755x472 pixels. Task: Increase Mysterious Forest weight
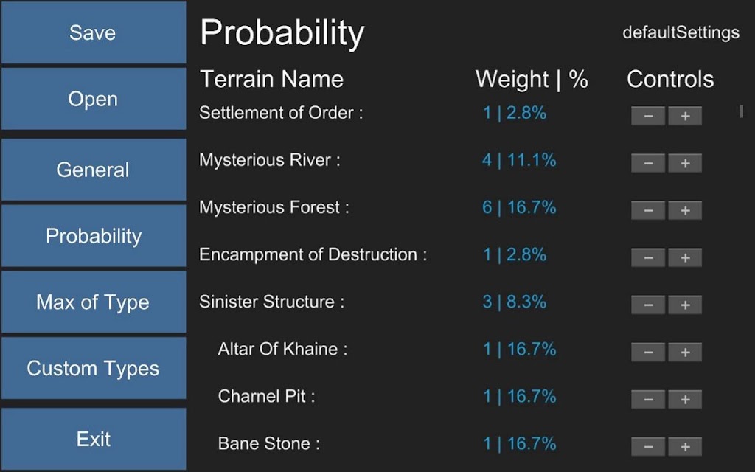click(685, 210)
